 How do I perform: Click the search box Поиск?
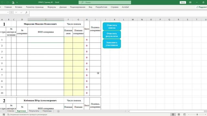point(105,2)
